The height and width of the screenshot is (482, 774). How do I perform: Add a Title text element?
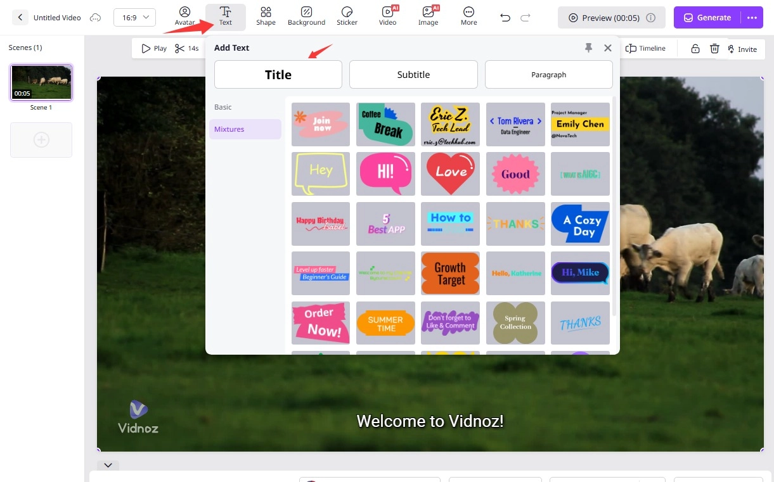(278, 75)
